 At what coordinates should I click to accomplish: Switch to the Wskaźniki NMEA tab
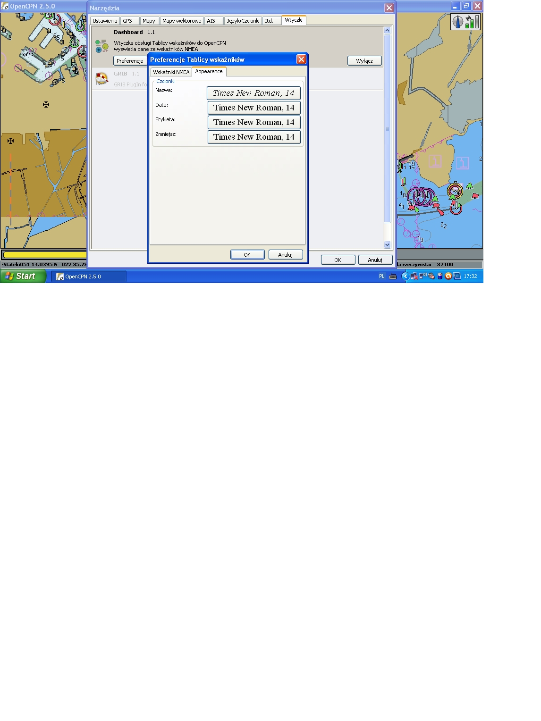point(171,72)
